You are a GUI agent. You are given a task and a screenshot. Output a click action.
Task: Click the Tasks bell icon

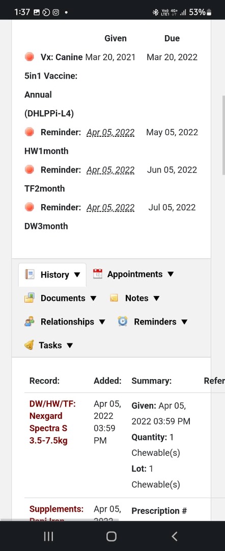point(29,345)
